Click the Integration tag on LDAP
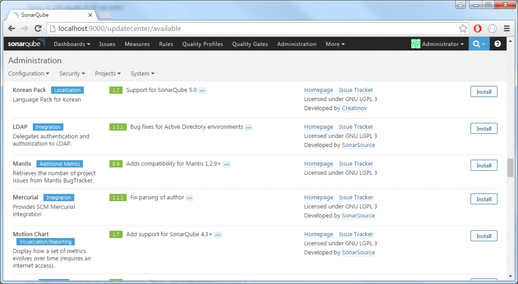This screenshot has height=284, width=518. [48, 127]
